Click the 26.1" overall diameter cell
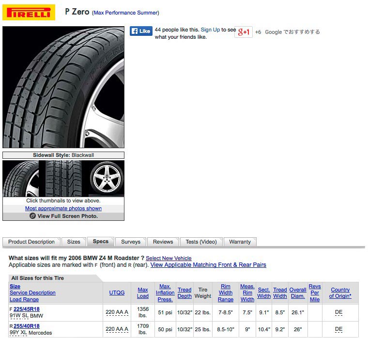 [x=298, y=312]
